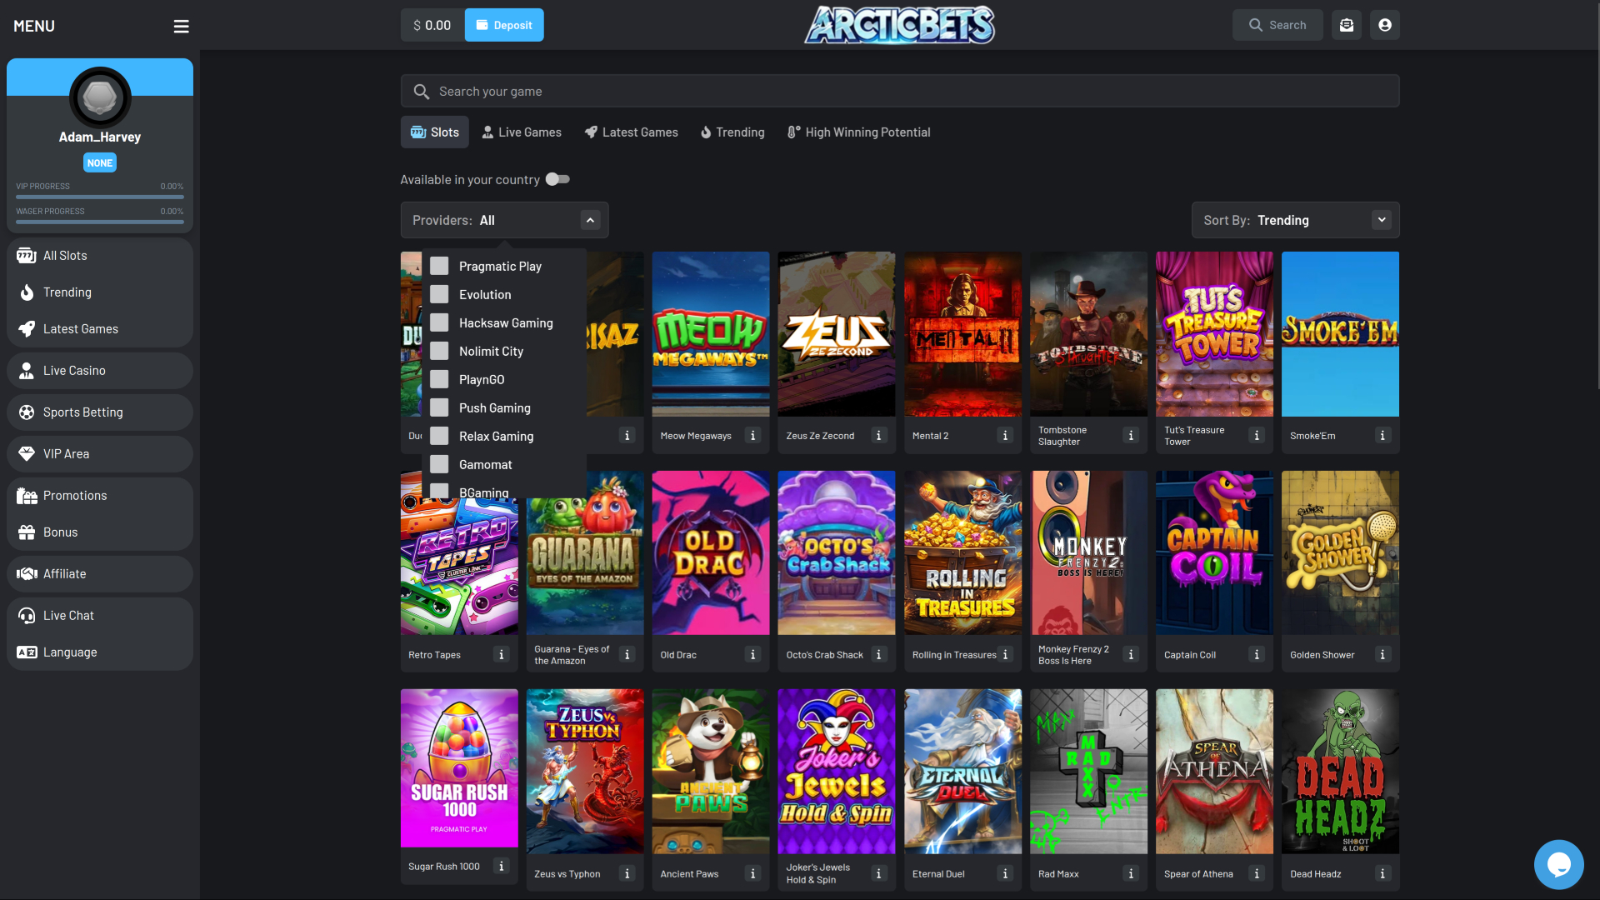
Task: Show info for Octo's Crab Shack
Action: (878, 655)
